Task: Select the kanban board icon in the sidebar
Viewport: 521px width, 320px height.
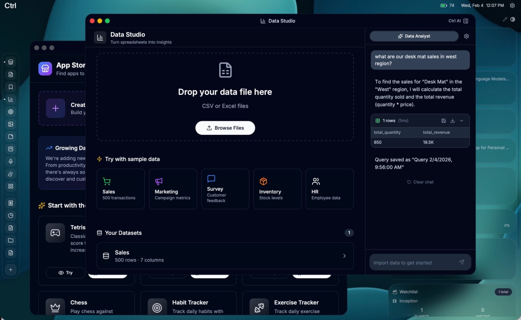Action: (11, 149)
